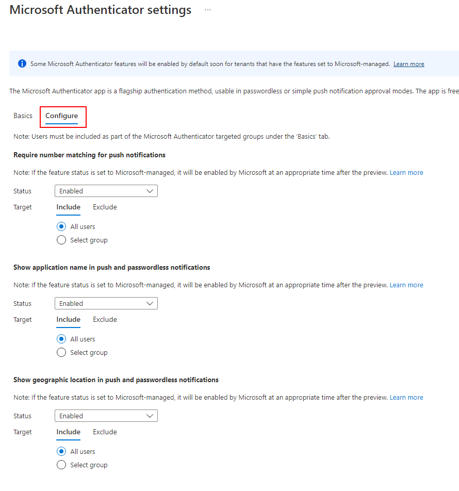Choose Select group for application name
The height and width of the screenshot is (491, 459).
click(61, 352)
